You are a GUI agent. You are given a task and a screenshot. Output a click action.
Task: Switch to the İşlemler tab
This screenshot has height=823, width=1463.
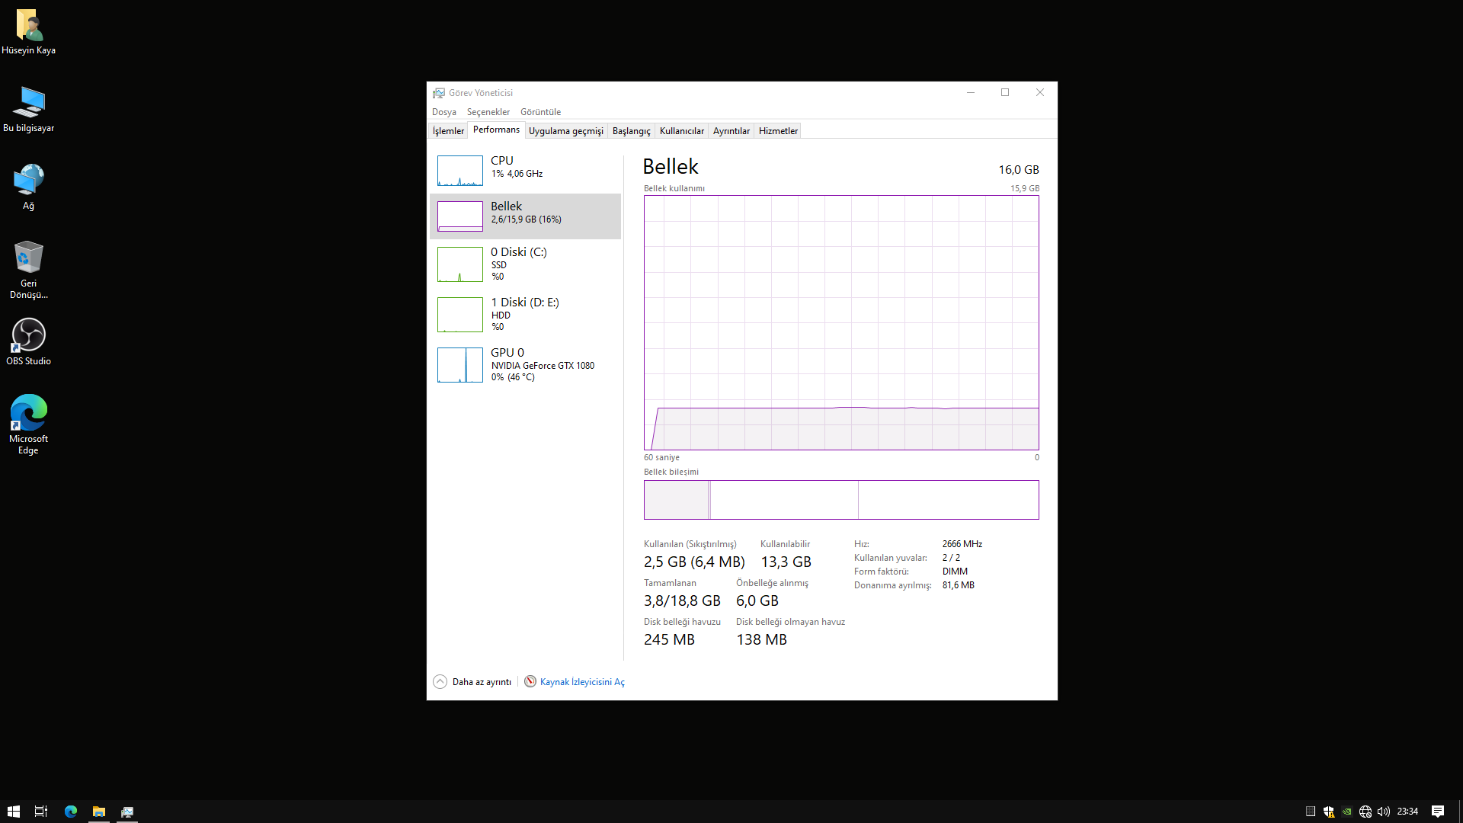tap(448, 131)
